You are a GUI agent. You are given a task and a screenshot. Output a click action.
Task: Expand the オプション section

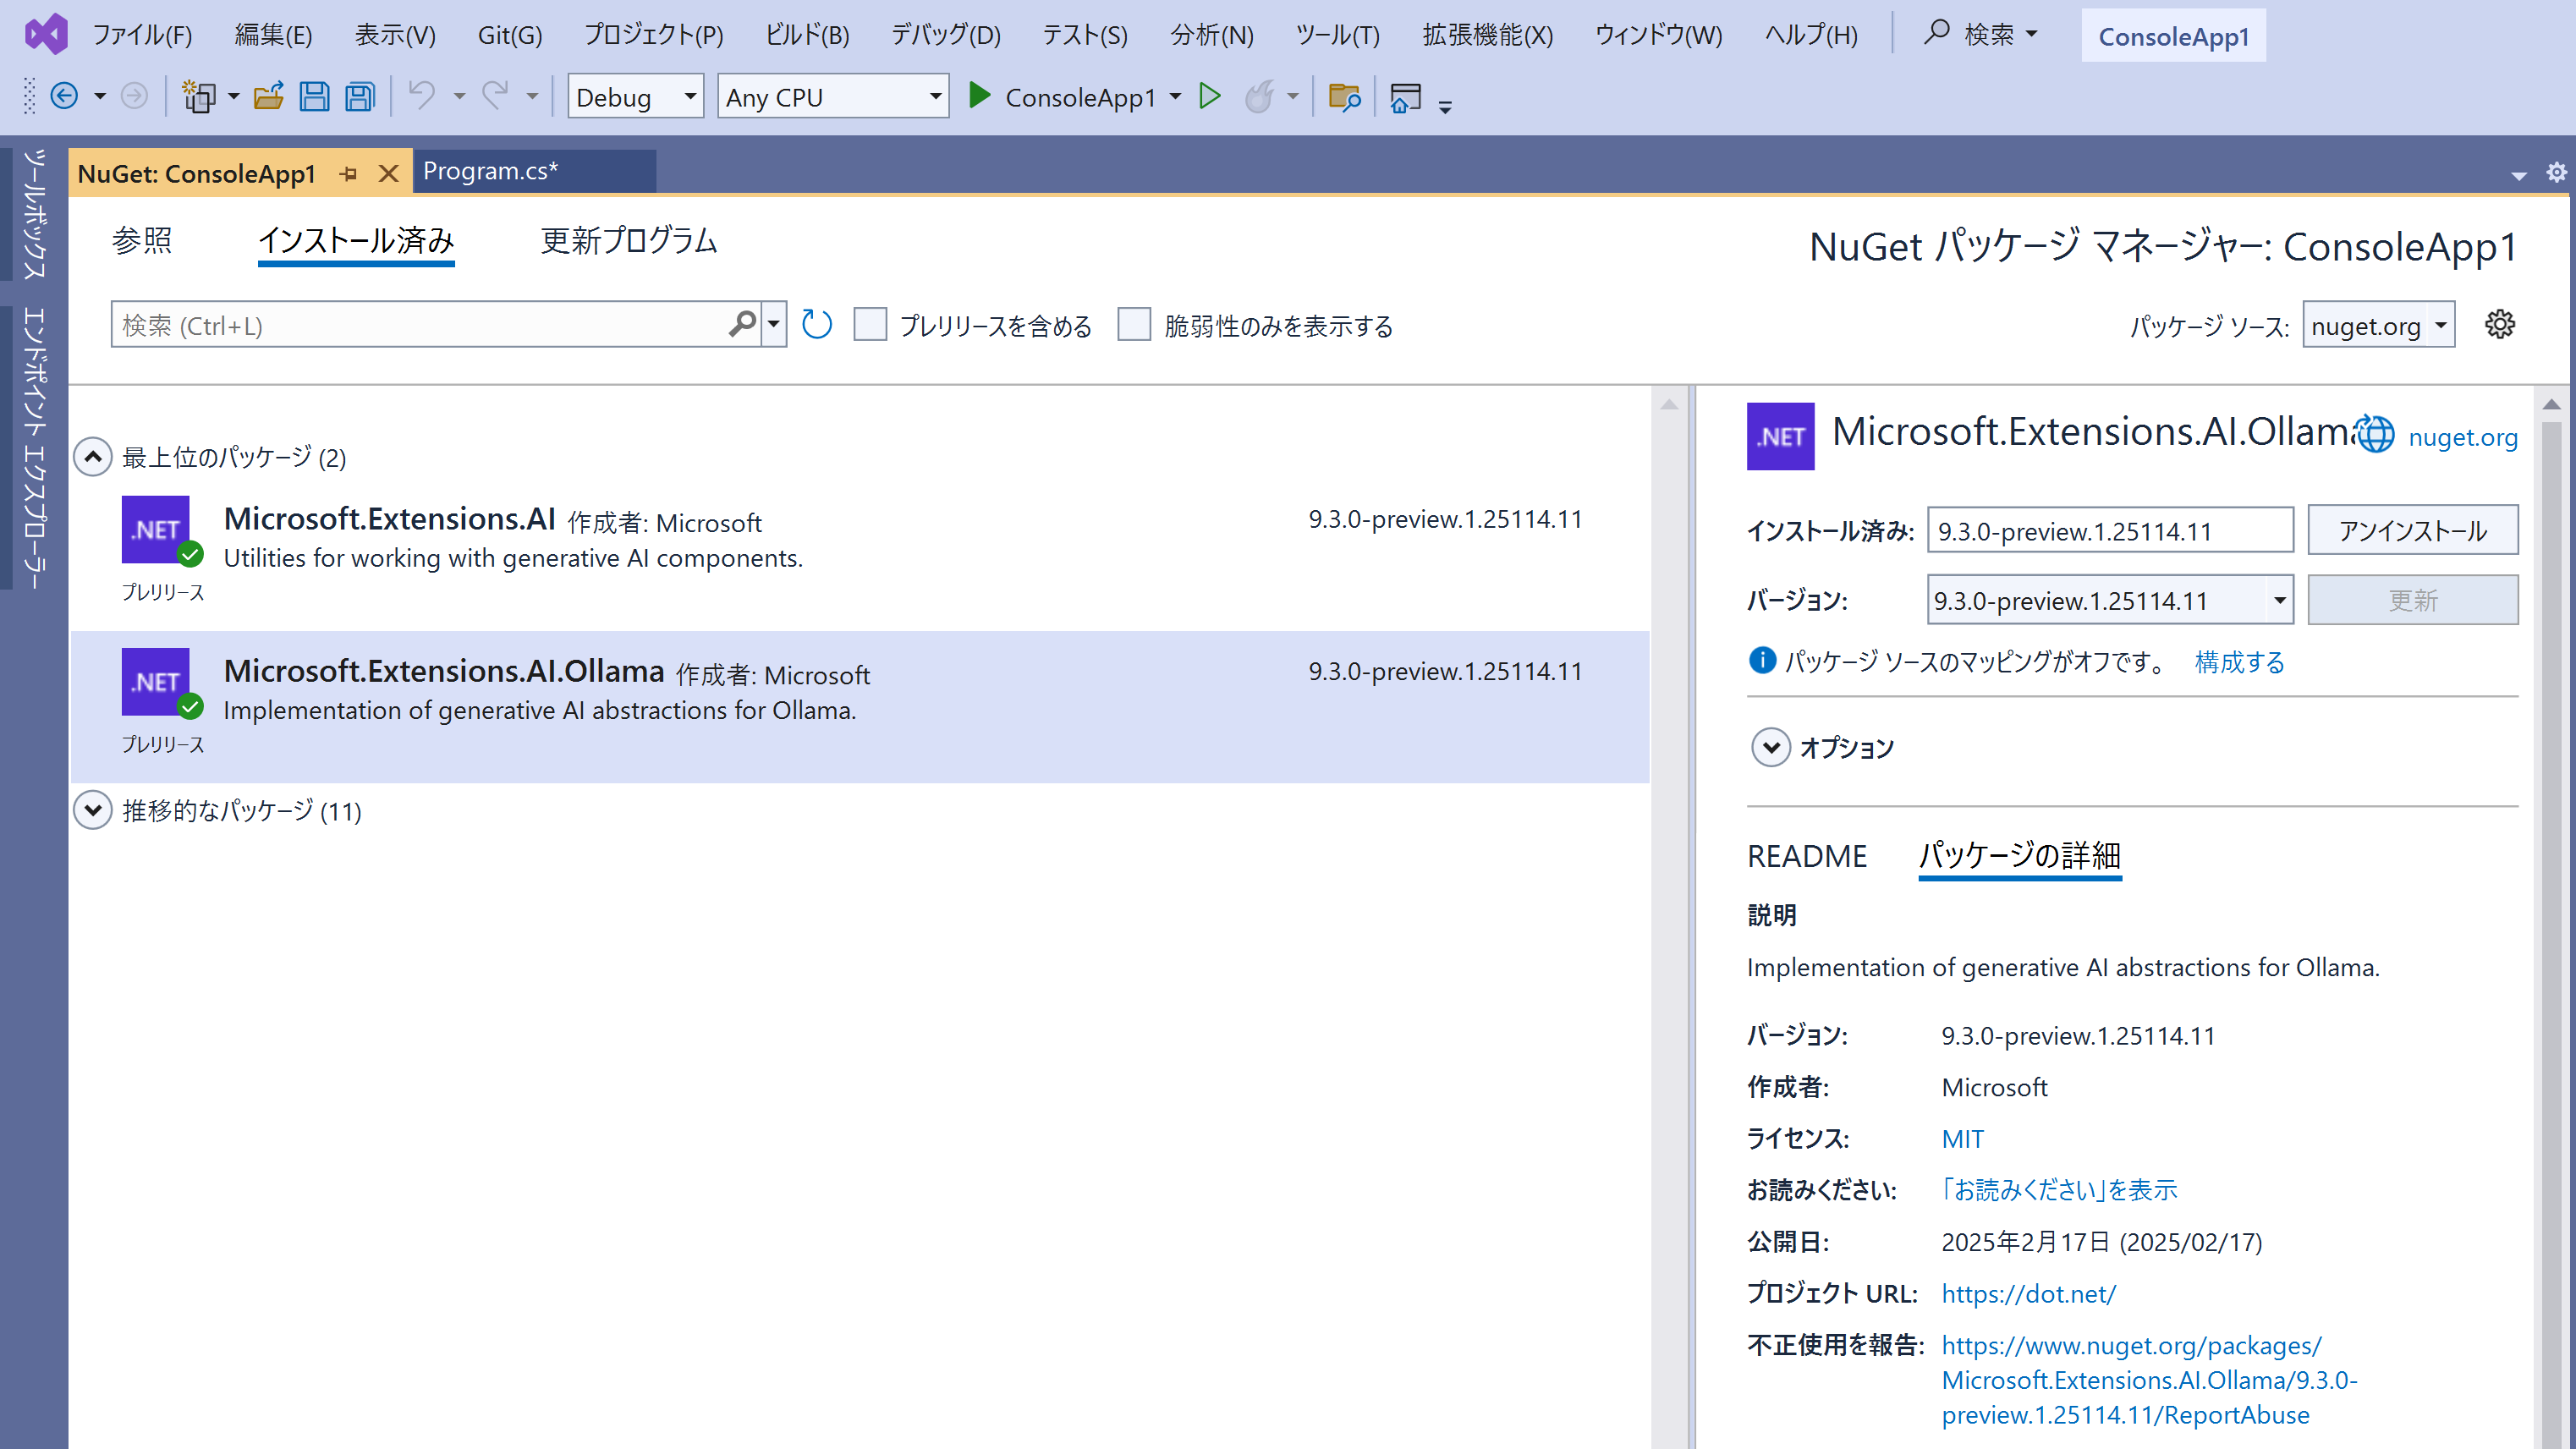tap(1771, 747)
